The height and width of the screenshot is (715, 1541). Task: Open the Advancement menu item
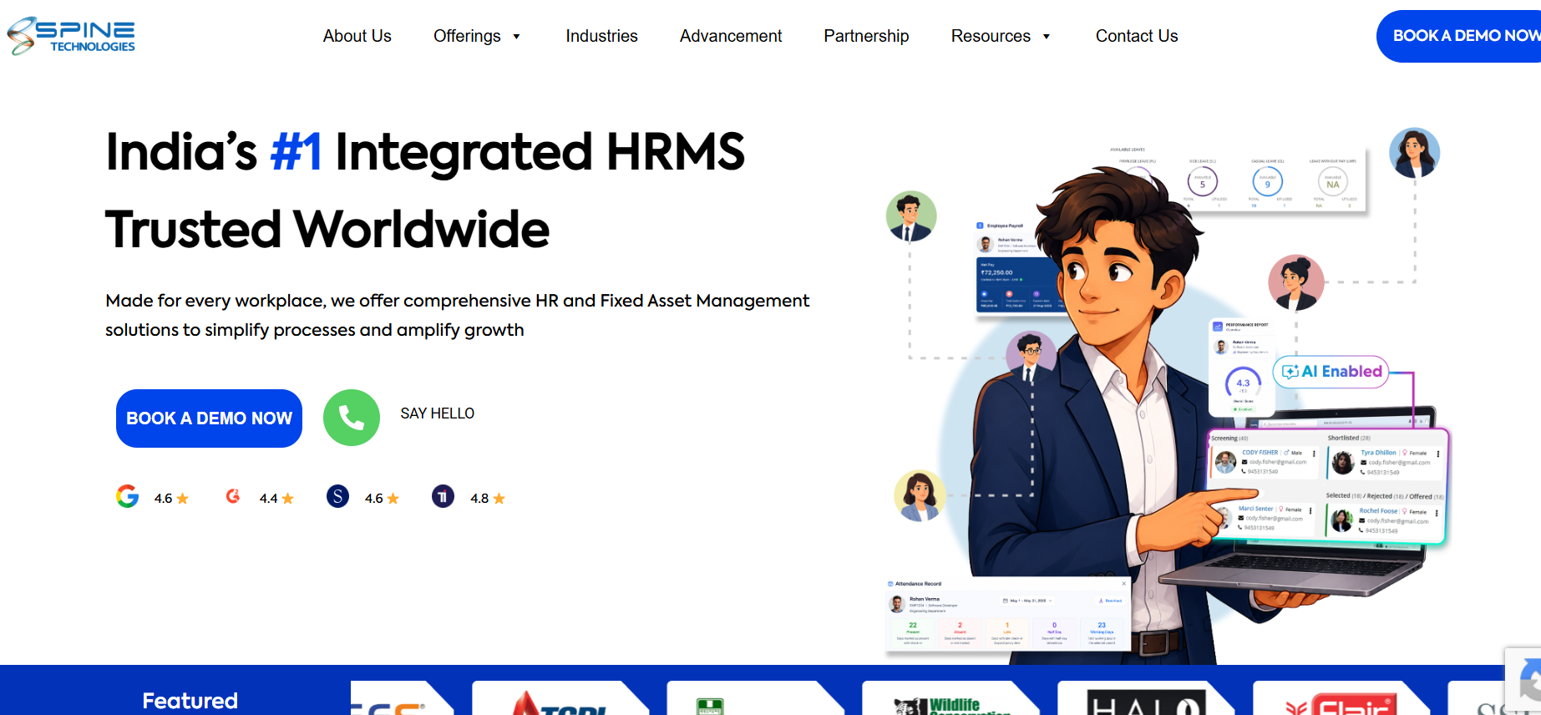[x=731, y=36]
